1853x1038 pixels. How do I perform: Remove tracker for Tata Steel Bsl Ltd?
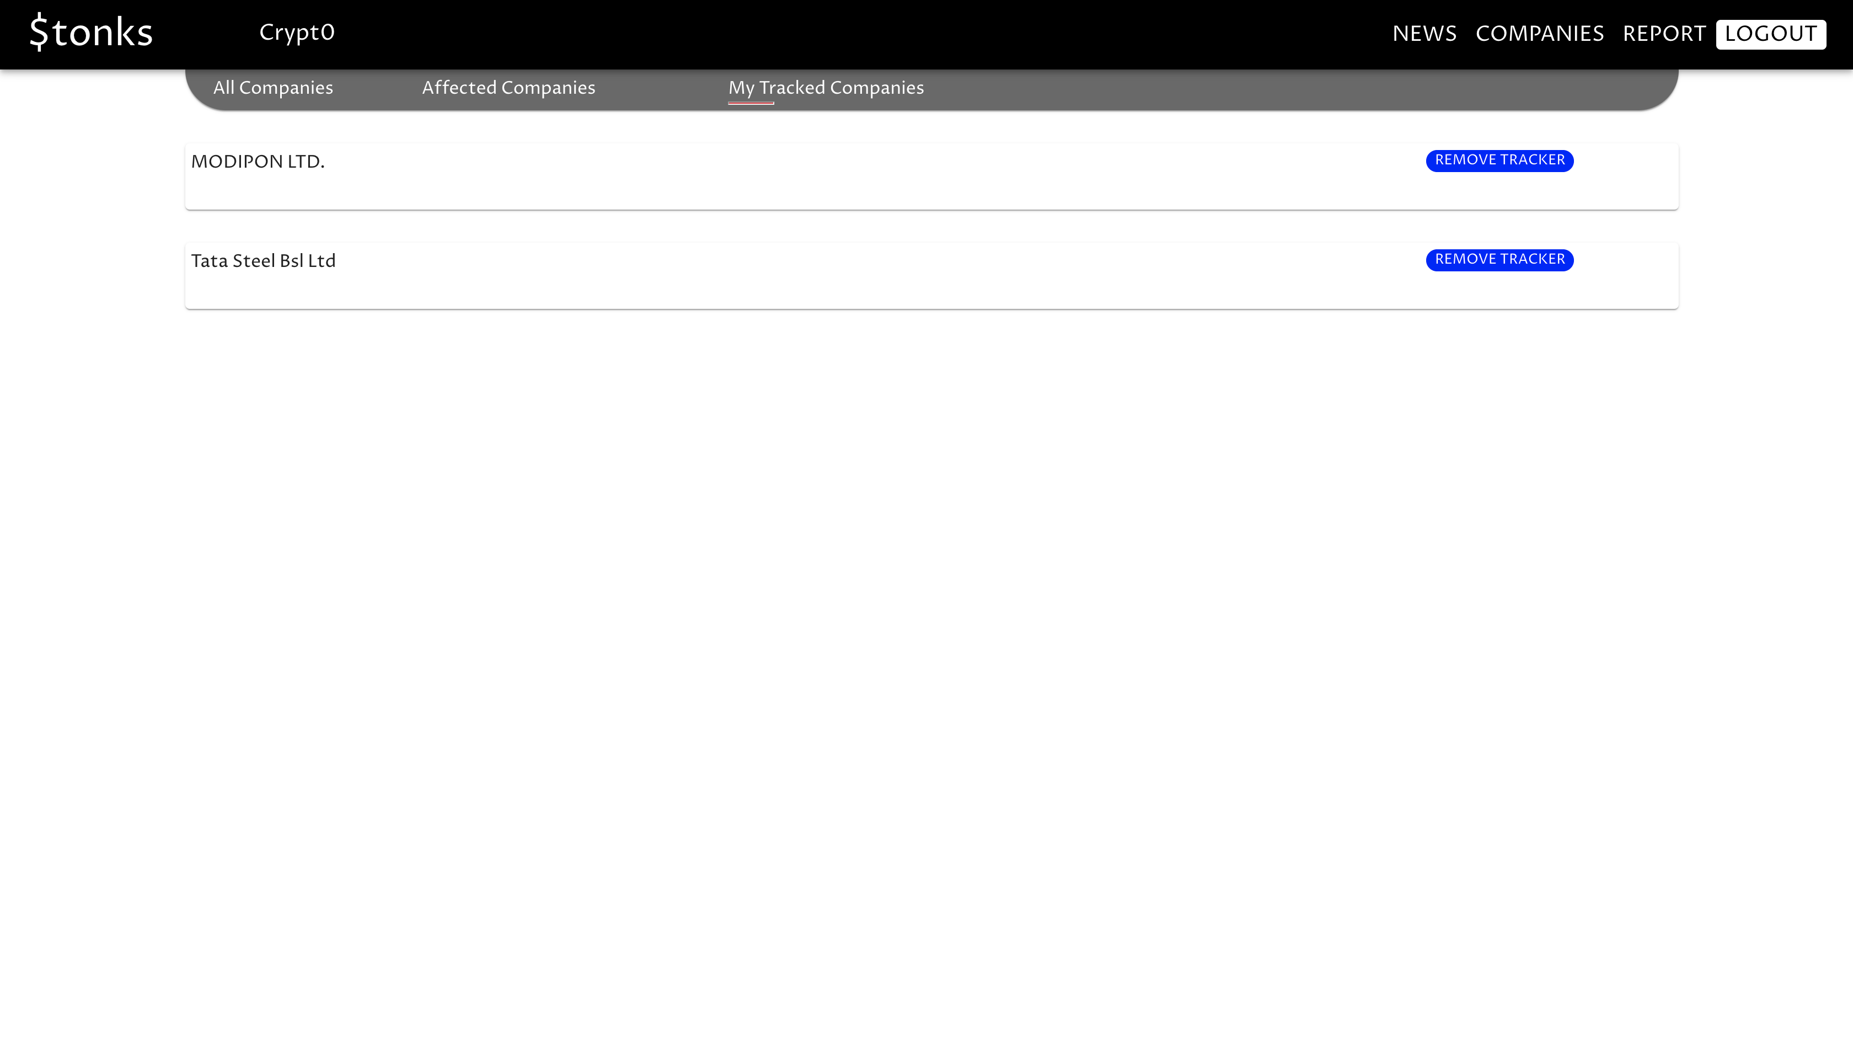(1499, 260)
